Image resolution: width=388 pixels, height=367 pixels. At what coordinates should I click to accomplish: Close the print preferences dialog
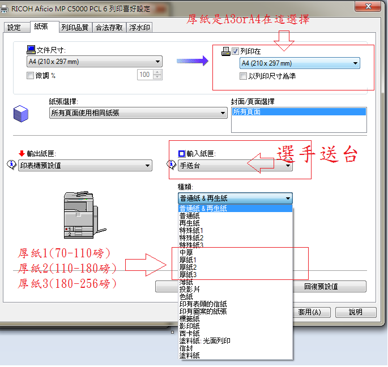(x=368, y=6)
